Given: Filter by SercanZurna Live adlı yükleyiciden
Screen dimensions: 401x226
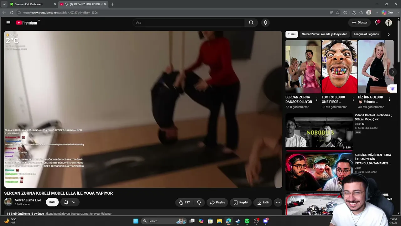Looking at the screenshot, I should pyautogui.click(x=325, y=34).
